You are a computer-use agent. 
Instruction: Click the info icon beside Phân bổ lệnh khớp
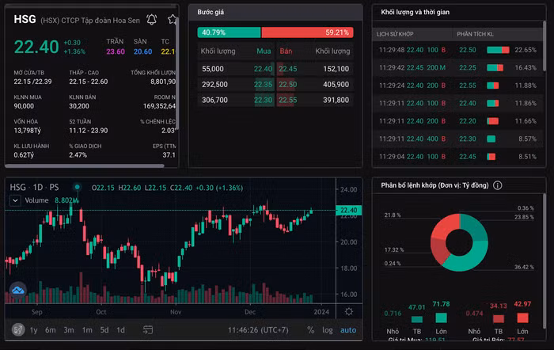point(497,185)
